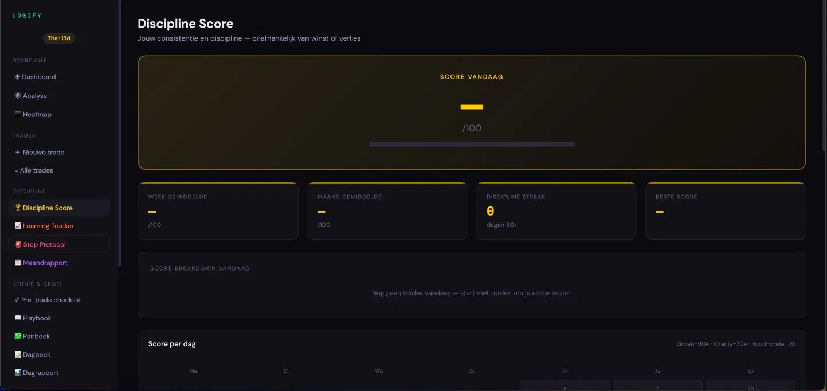The image size is (827, 391).
Task: Click the Di day column header
Action: pyautogui.click(x=286, y=371)
